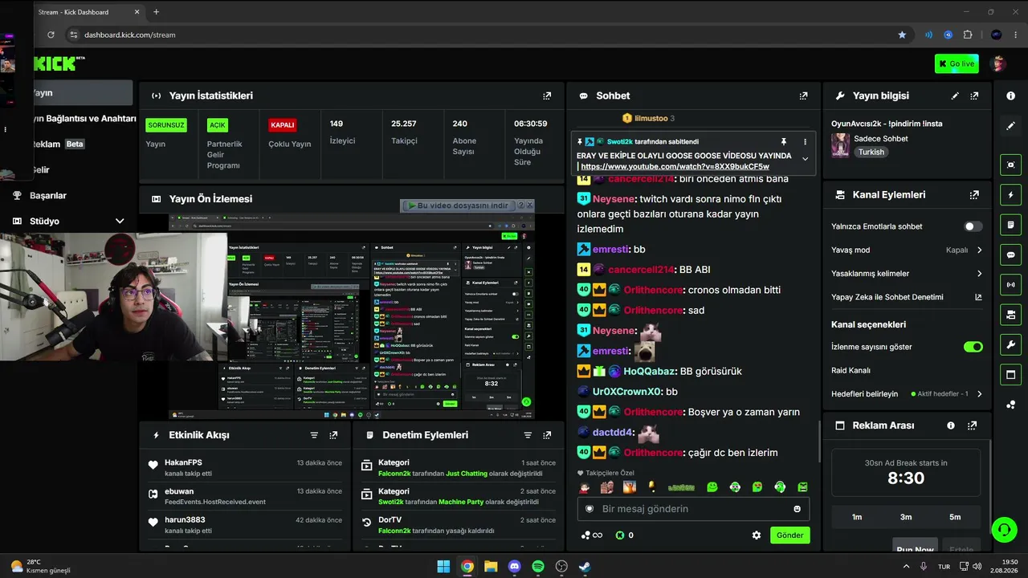Select the Stream - Kick Dashboard browser tab
This screenshot has height=578, width=1028.
[88, 12]
